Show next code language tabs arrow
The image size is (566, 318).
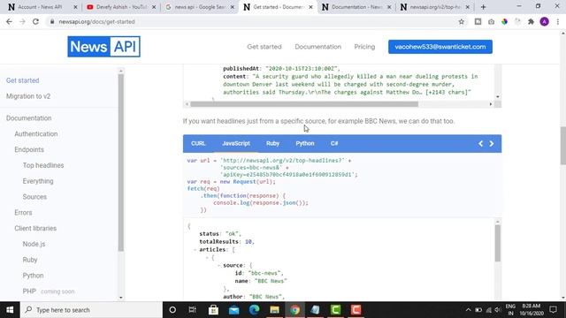pos(492,143)
